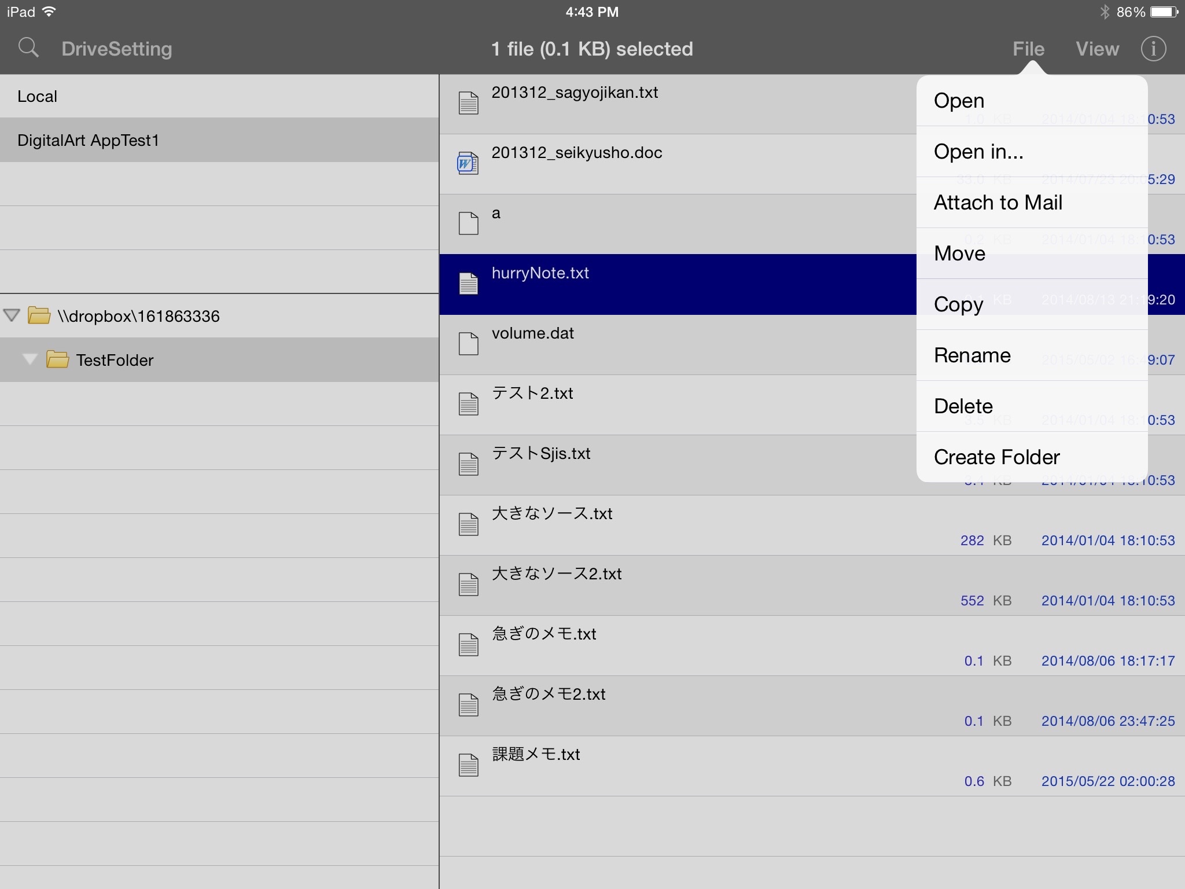Select file name テストSjis.txt
Image resolution: width=1185 pixels, height=889 pixels.
click(x=541, y=454)
